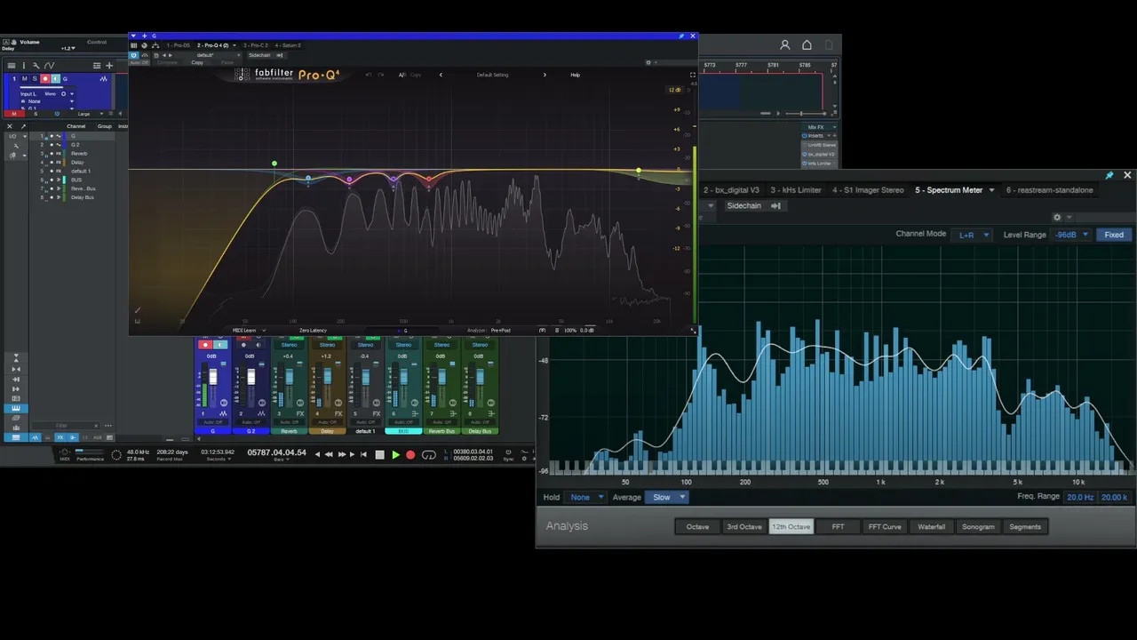Start recording with the red Record button
This screenshot has width=1137, height=640.
[x=410, y=455]
